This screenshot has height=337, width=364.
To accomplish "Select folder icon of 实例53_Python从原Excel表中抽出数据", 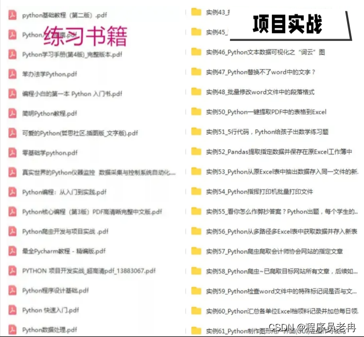I will (x=196, y=172).
